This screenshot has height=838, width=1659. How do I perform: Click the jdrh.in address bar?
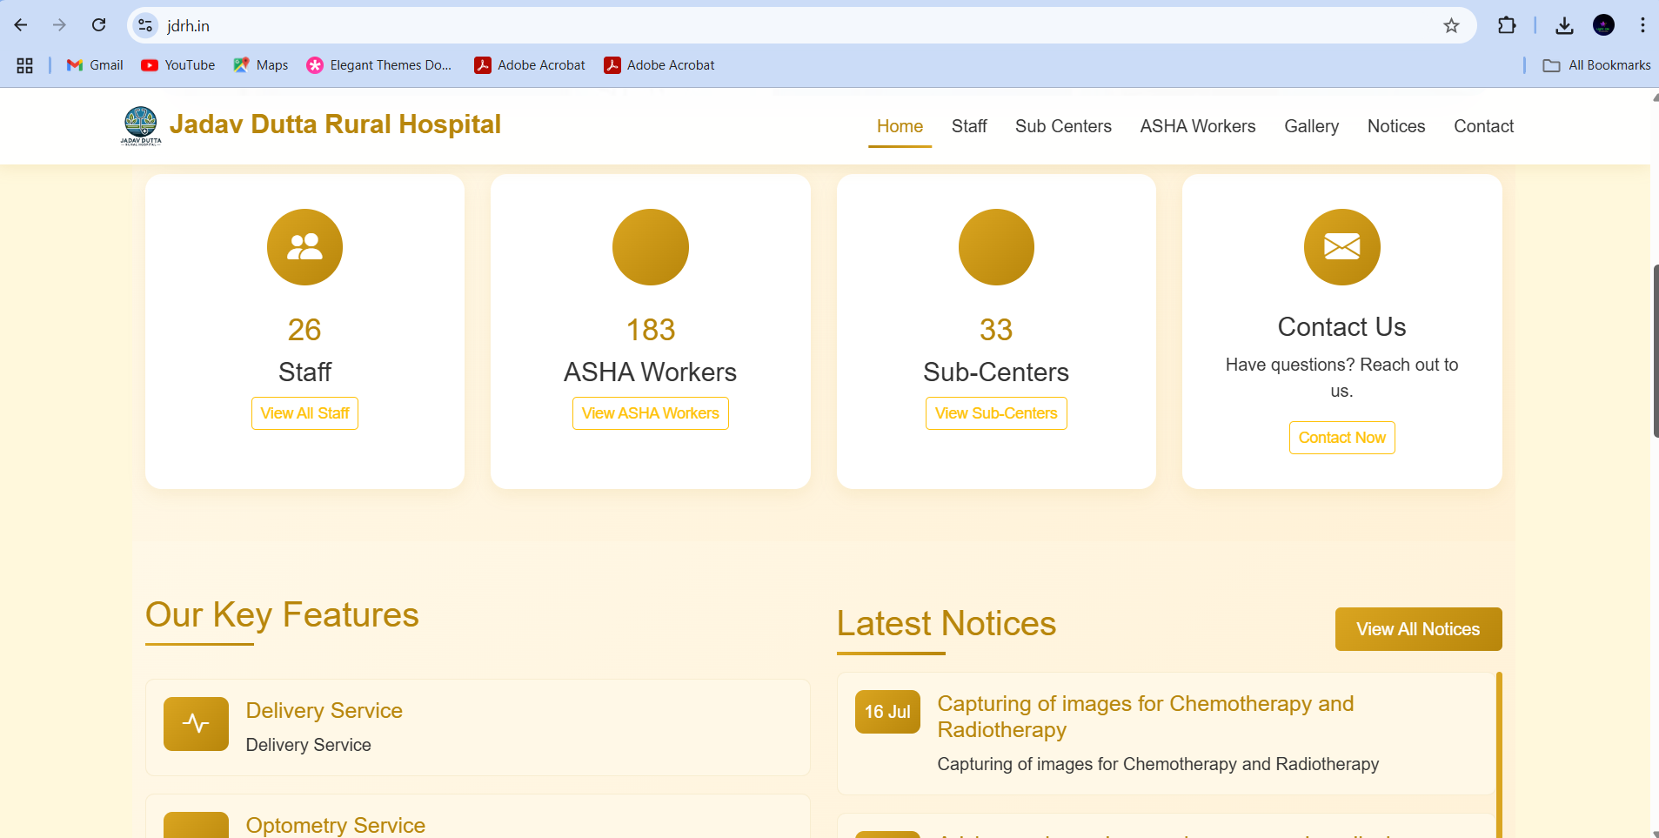(x=783, y=25)
